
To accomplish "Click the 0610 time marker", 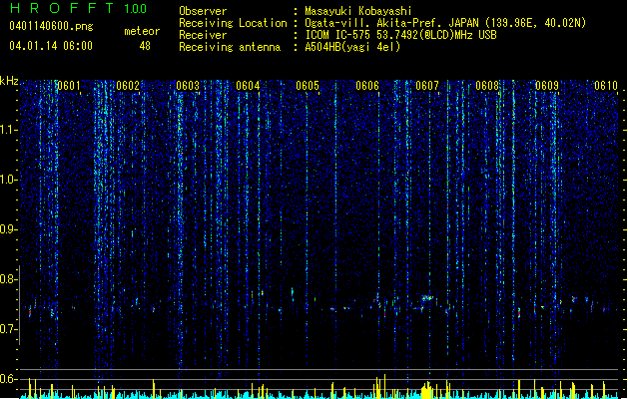I will point(606,86).
